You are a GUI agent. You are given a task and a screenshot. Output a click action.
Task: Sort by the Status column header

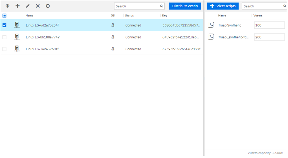point(129,15)
